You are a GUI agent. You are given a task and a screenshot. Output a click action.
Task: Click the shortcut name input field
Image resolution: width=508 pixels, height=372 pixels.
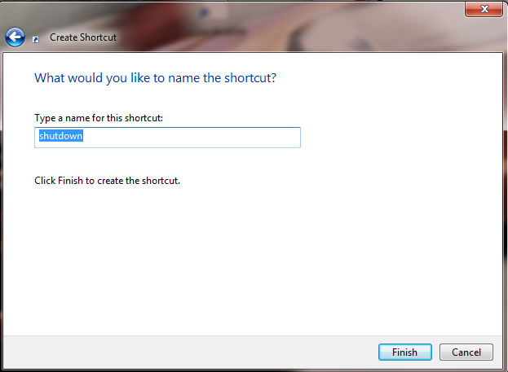pos(167,138)
